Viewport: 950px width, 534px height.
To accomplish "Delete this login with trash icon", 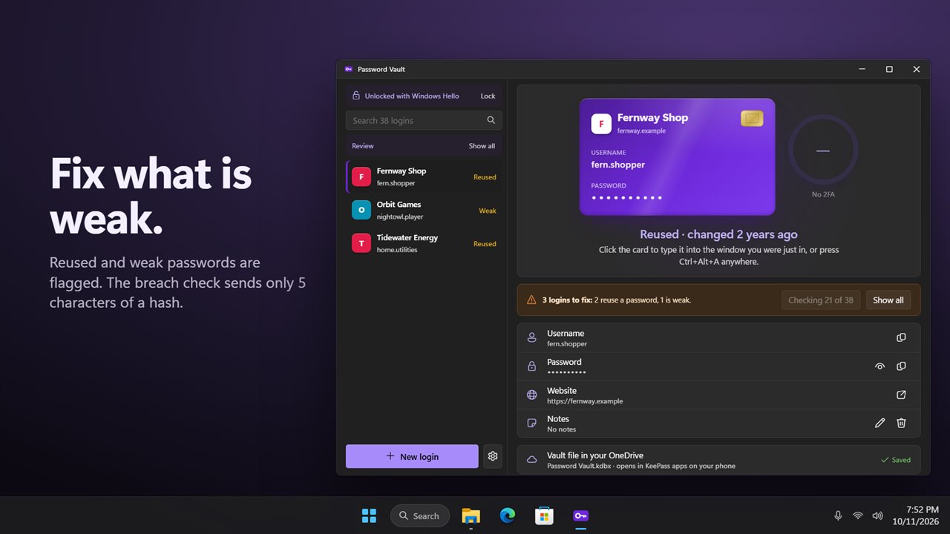I will (901, 423).
